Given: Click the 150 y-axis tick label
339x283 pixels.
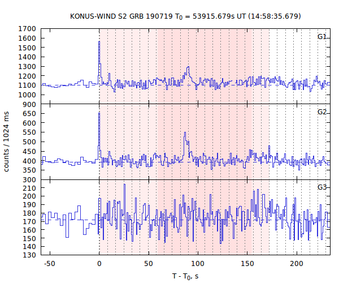Looking at the screenshot, I should click(x=29, y=238).
